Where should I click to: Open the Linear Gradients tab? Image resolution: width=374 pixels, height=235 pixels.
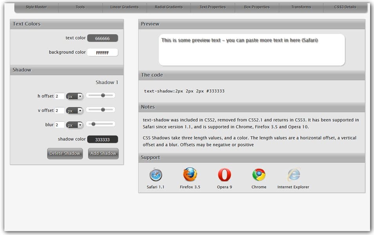coord(124,7)
